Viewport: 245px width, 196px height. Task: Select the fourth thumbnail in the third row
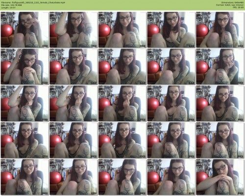coord(171,103)
